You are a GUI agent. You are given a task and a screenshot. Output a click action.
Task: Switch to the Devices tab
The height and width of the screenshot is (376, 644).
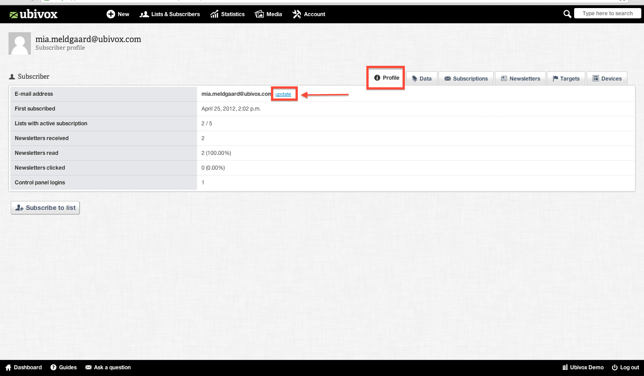[x=607, y=78]
